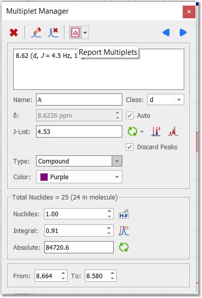Increase the Nuclides value with up stepper
Screen dimensions: 202x298
click(x=109, y=211)
